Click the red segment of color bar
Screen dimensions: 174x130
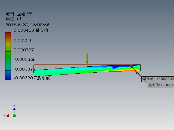[x=8, y=37]
